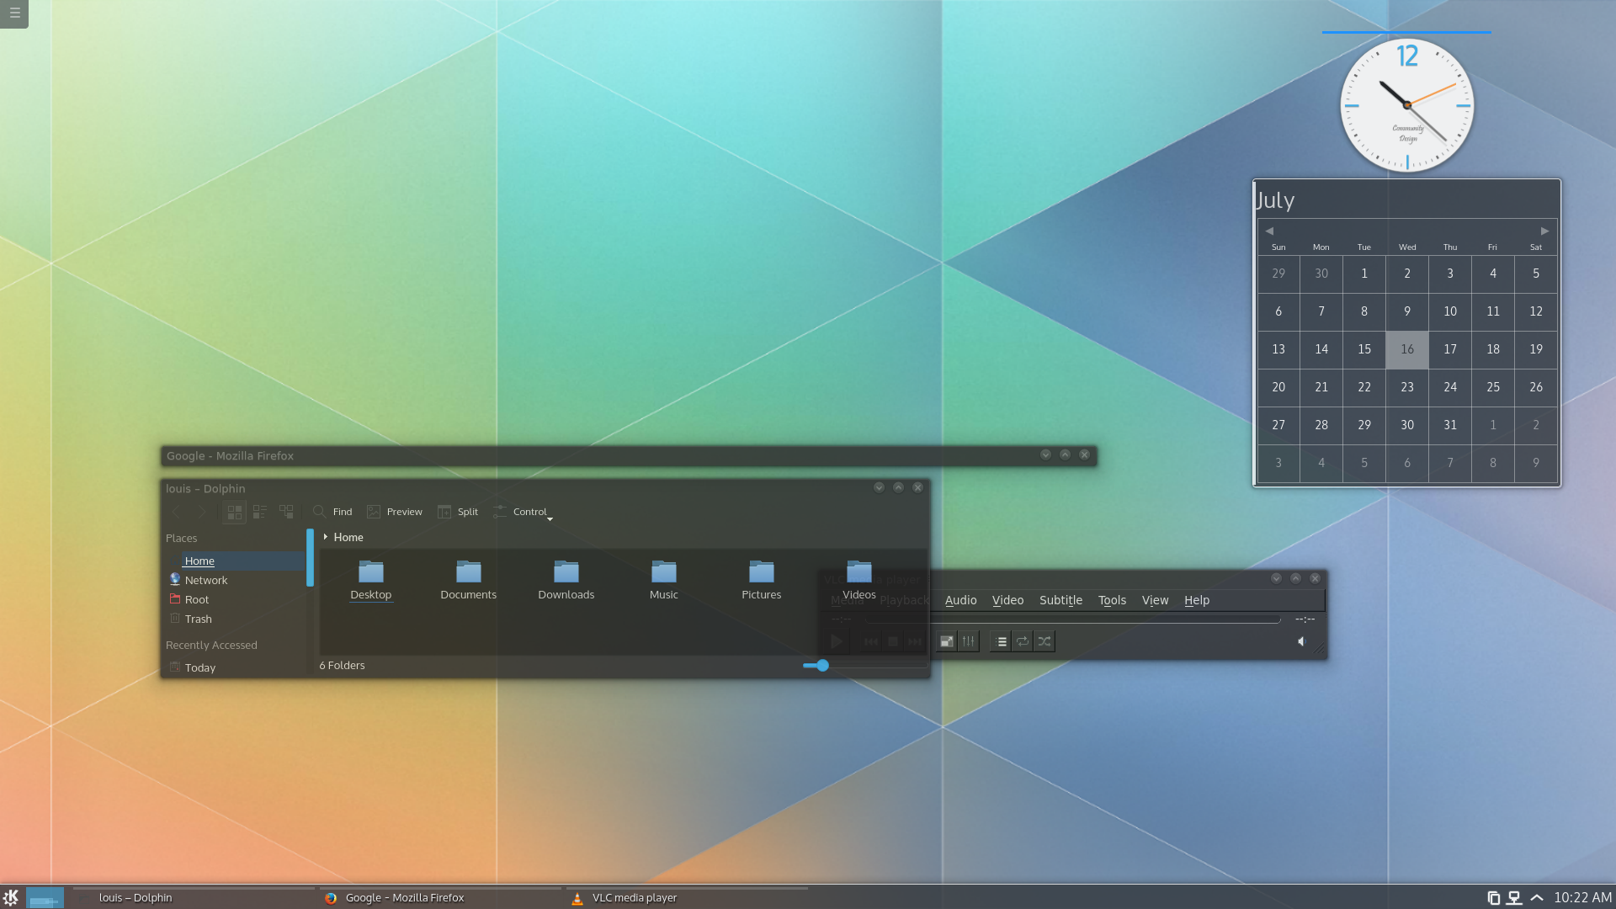Toggle the VLC playlist
Screen dimensions: 1616x909
(x=1001, y=641)
